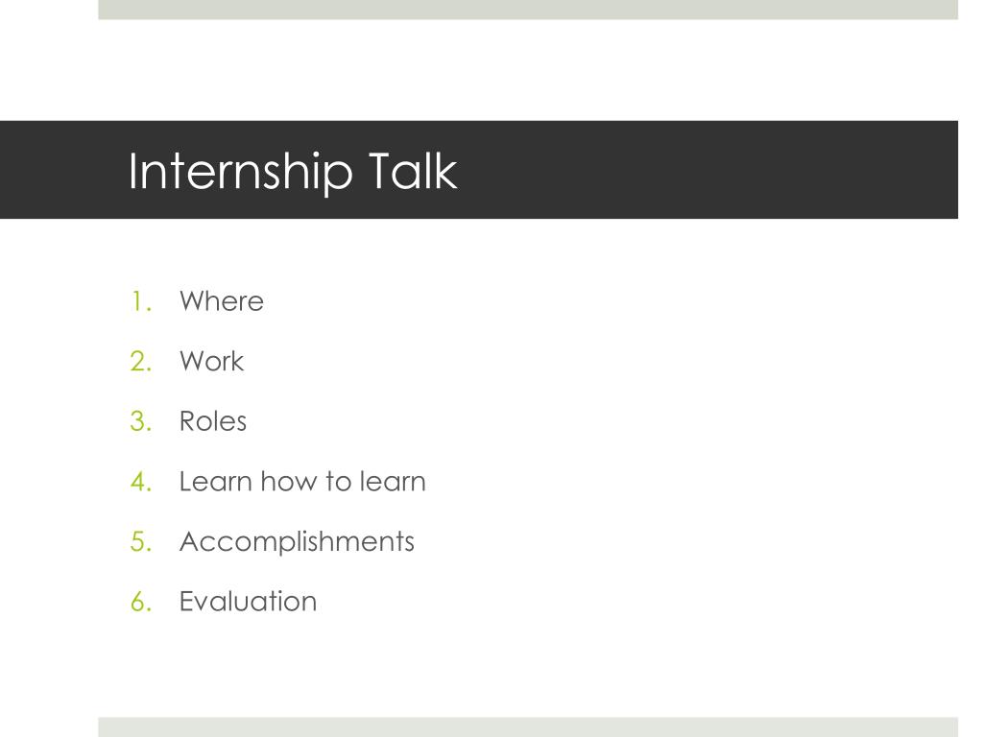Screen dimensions: 983x737
Task: Click the dark title banner background
Action: click(x=689, y=170)
